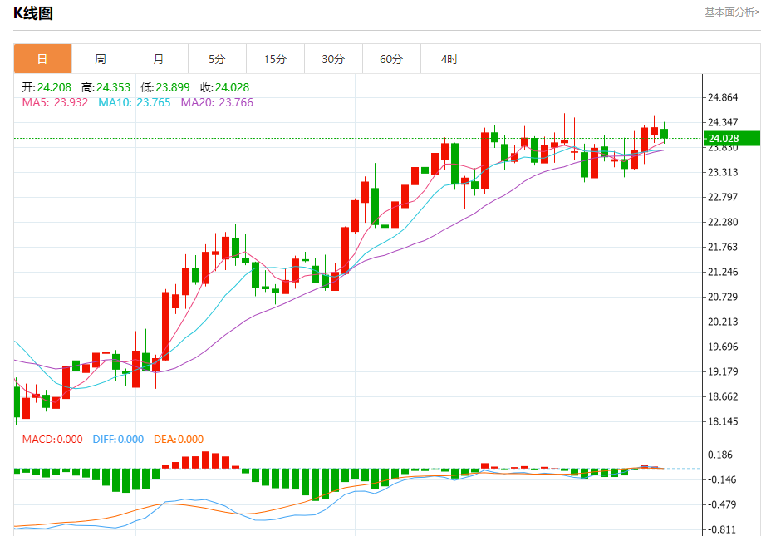Screen dimensions: 766x536
Task: Click the MA10: 23.765 indicator label
Action: [x=135, y=102]
